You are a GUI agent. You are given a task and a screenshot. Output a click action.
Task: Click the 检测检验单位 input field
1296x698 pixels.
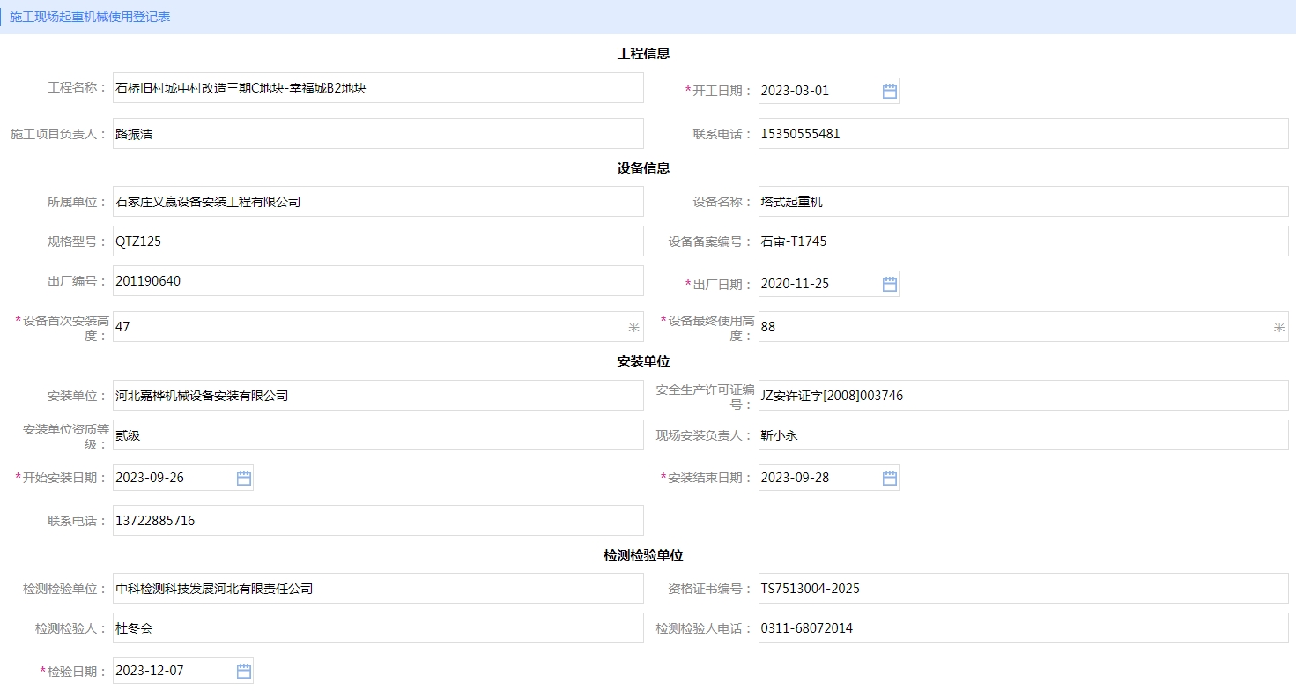378,589
